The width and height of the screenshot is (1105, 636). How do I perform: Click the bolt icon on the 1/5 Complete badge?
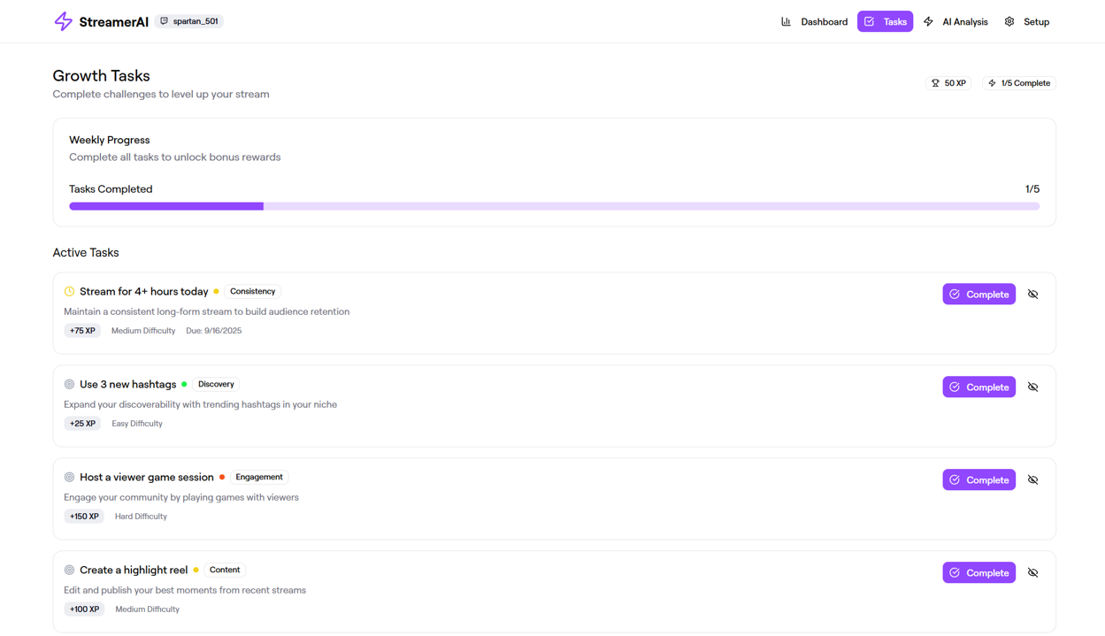[x=992, y=83]
